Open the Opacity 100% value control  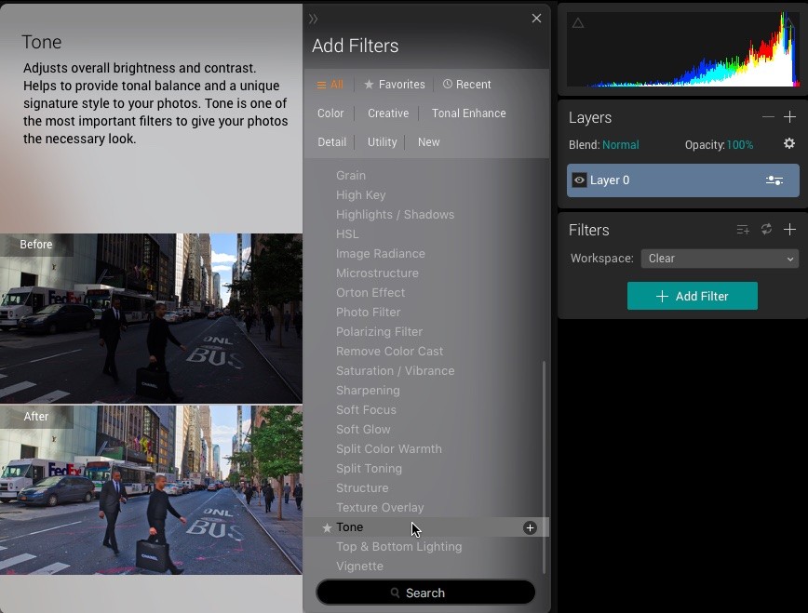(739, 145)
